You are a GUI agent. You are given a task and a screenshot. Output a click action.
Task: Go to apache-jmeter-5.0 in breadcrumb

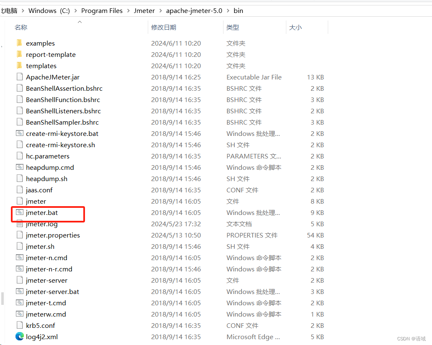click(x=194, y=11)
